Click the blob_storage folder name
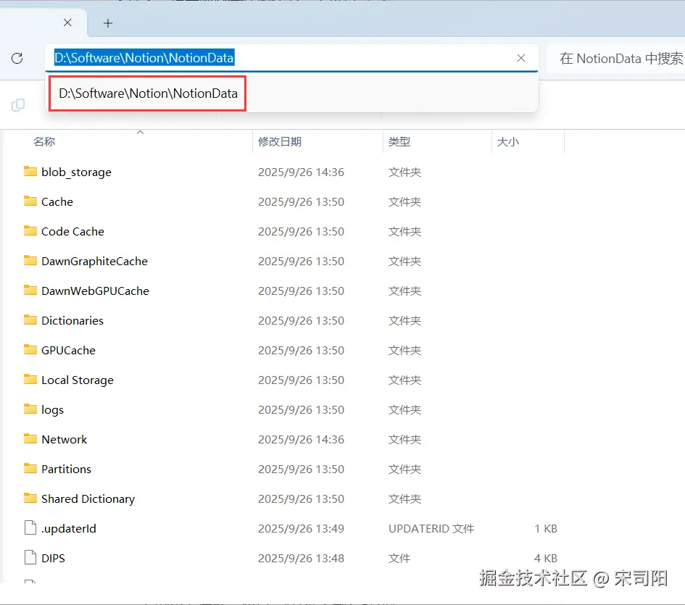685x605 pixels. pos(76,172)
